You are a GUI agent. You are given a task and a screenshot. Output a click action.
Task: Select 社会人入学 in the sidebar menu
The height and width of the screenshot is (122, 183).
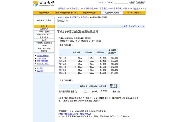[44, 37]
